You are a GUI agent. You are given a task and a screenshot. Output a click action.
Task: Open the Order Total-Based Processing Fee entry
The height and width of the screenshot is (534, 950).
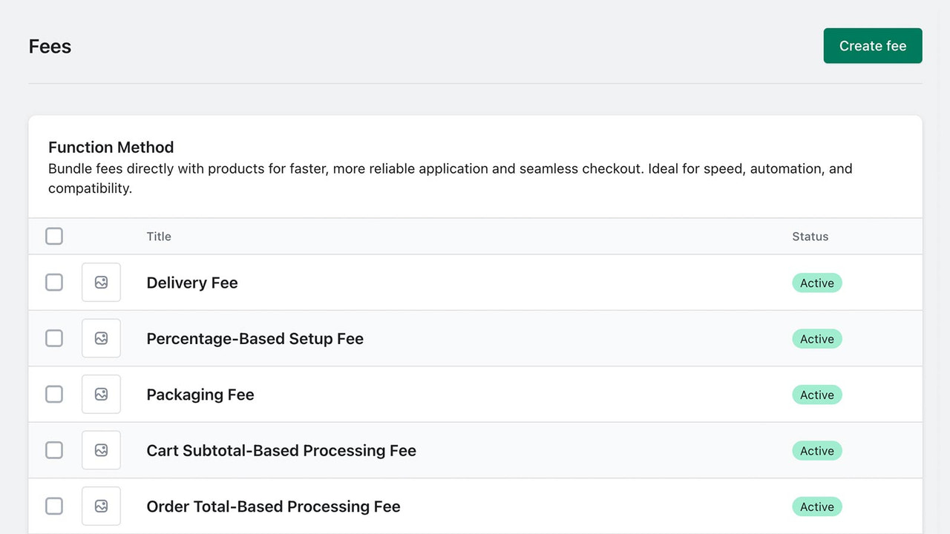click(x=272, y=506)
